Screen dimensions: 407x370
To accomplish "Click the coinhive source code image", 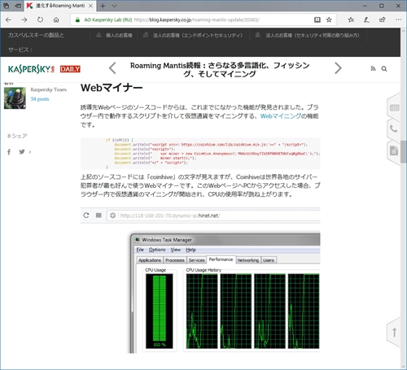I will [200, 153].
